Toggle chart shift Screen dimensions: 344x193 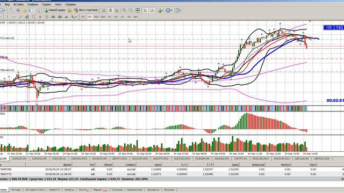click(152, 10)
